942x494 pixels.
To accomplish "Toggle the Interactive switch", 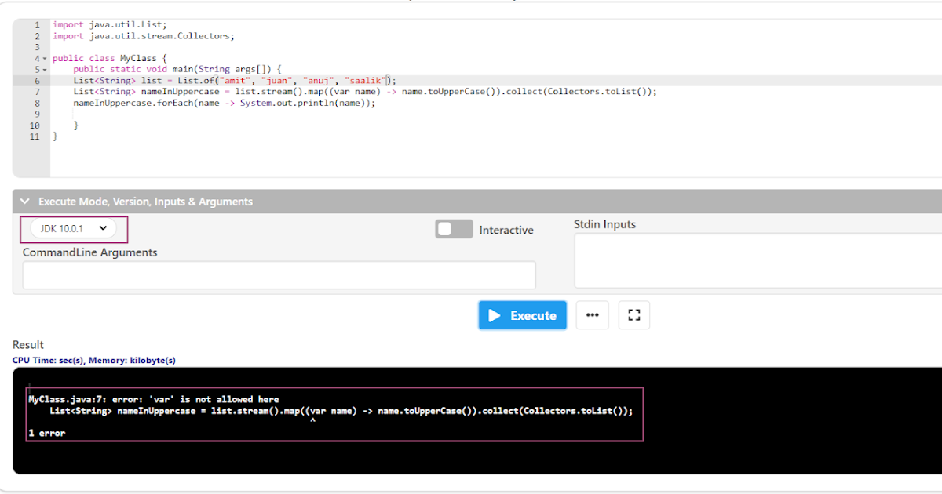I will (x=454, y=229).
